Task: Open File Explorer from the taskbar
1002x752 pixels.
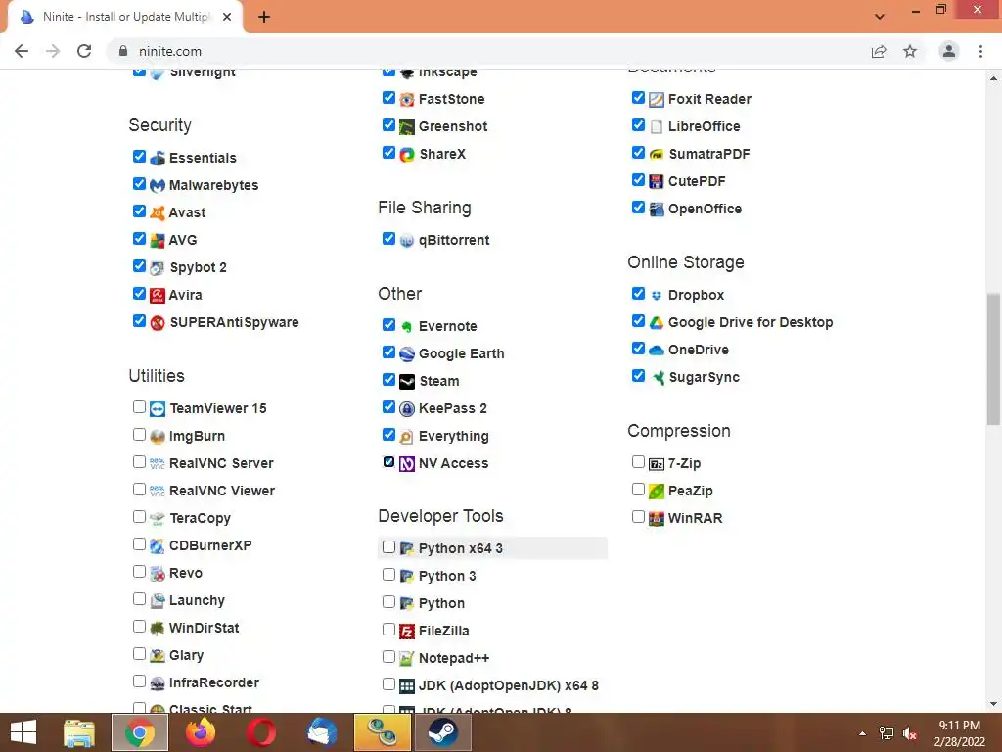Action: (x=79, y=732)
